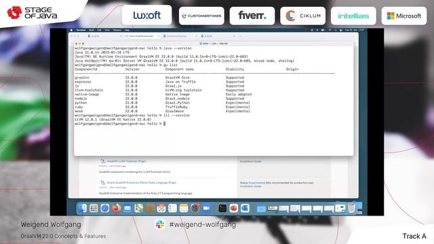Click the terminal prompt cursor line
The image size is (434, 244).
pos(120,123)
